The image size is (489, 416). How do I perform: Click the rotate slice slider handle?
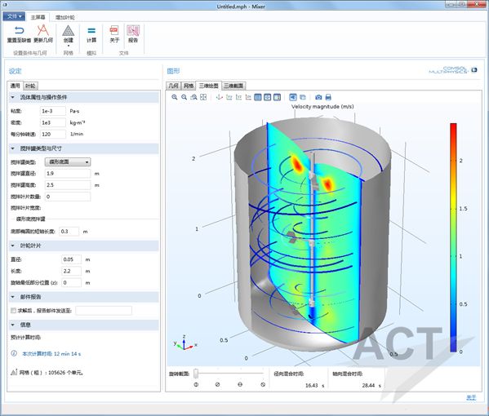(196, 374)
